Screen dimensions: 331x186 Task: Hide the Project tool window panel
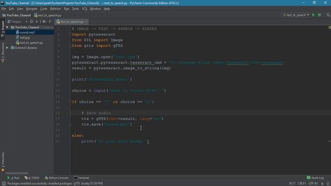pos(51,22)
